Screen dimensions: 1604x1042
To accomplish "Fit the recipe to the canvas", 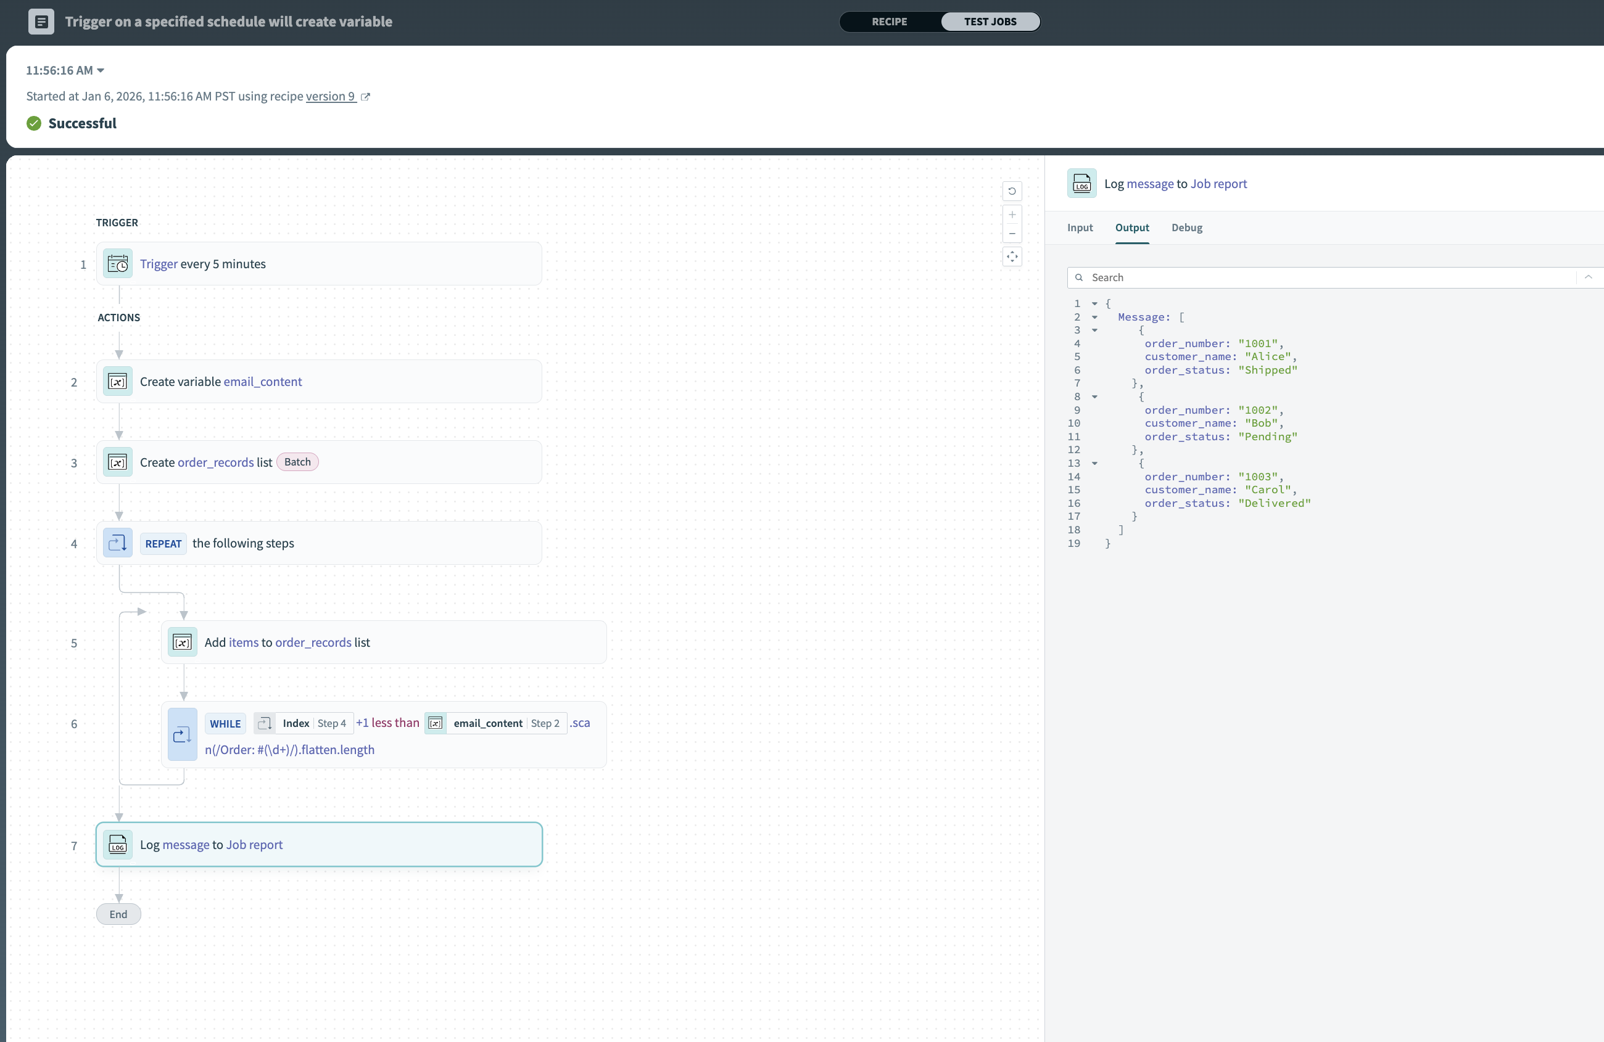I will pos(1012,256).
